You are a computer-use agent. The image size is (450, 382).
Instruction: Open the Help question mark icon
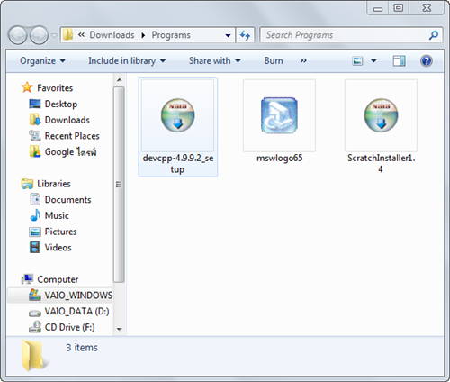[427, 61]
